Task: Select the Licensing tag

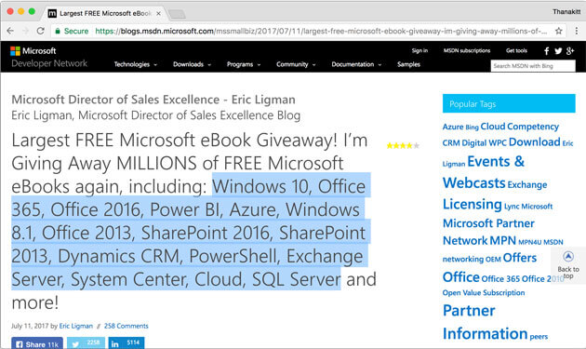Action: (x=472, y=204)
